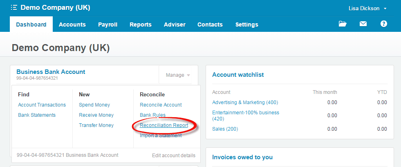401x167 pixels.
Task: Open the Reconciliation Report link
Action: click(x=164, y=125)
